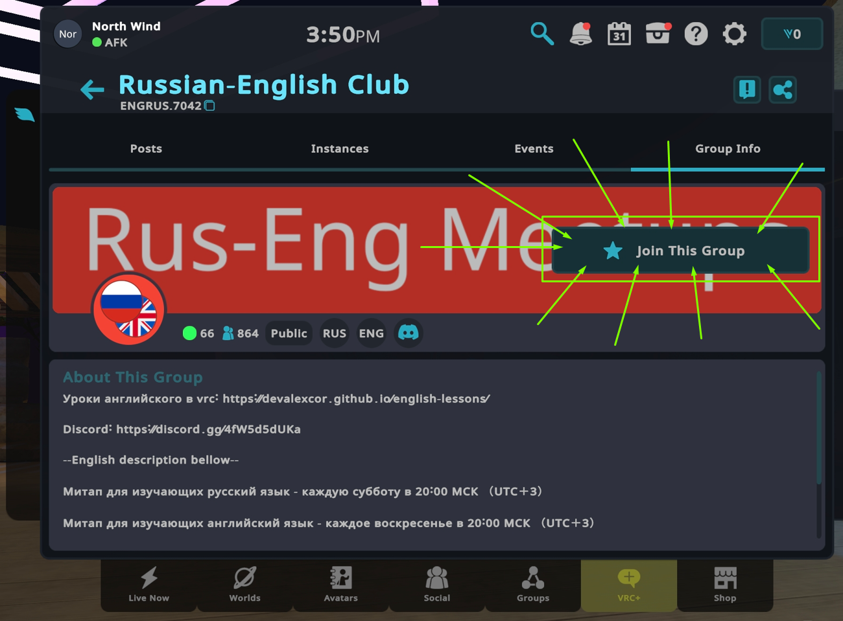Click the english-lessons github URL text
843x621 pixels.
356,399
